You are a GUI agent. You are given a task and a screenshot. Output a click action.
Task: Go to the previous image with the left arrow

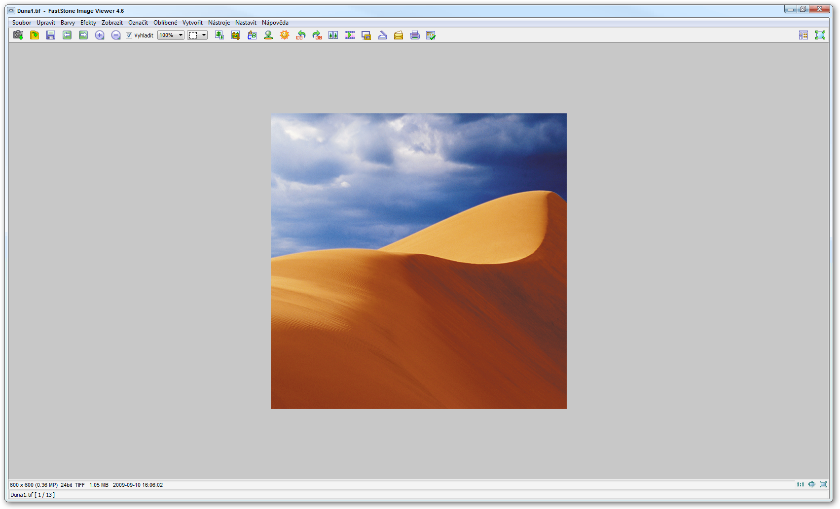point(67,35)
